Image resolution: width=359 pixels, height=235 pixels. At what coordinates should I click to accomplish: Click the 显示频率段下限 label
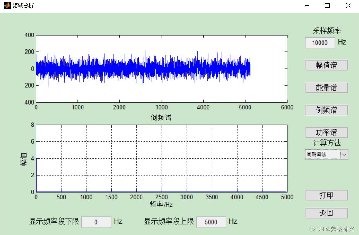tap(54, 221)
